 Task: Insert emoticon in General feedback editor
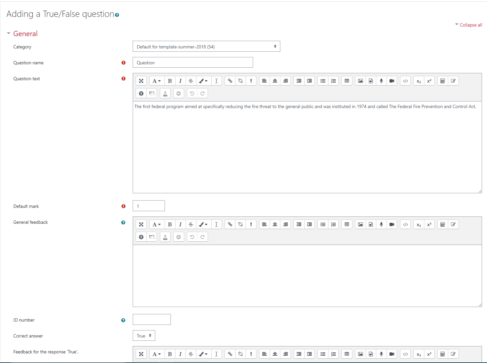click(x=178, y=237)
